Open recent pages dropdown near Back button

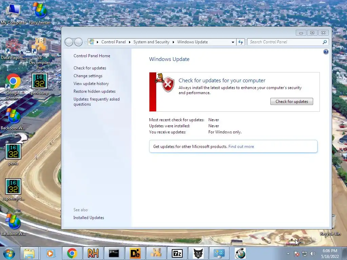point(85,42)
